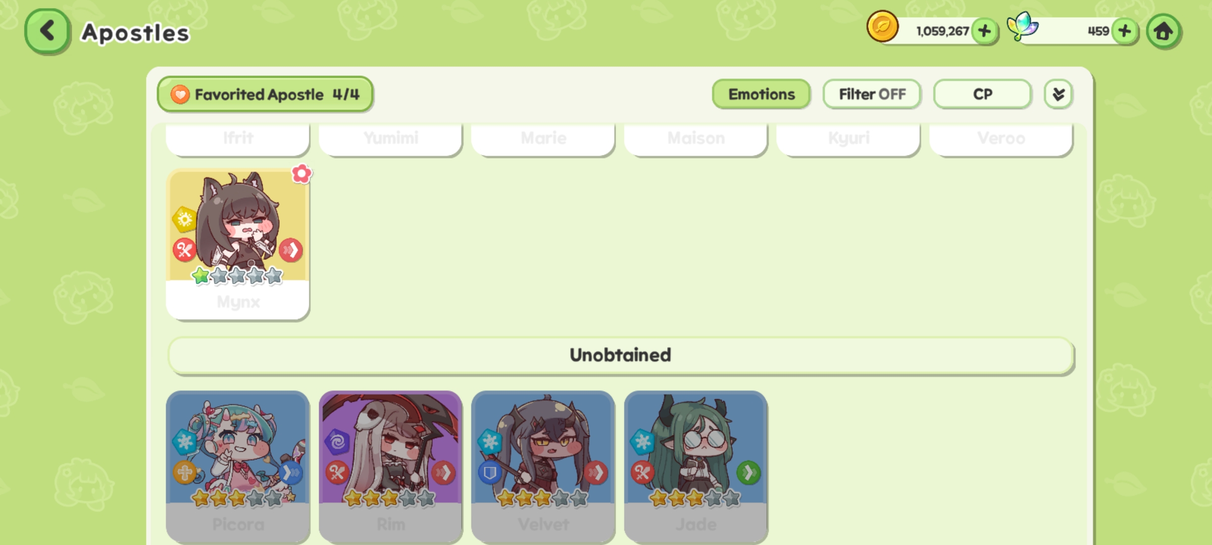Toggle the Emotions display
This screenshot has height=545, width=1212.
click(x=761, y=94)
